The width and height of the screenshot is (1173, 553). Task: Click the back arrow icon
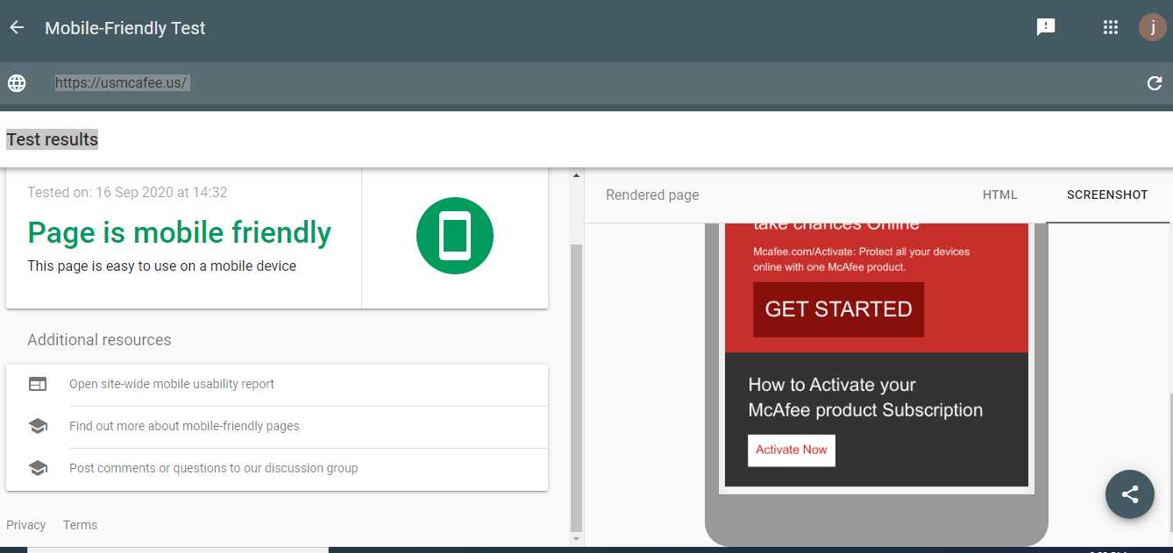(17, 28)
